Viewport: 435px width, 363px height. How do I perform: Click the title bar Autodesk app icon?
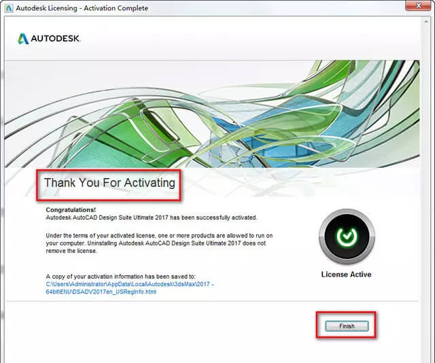(x=9, y=8)
